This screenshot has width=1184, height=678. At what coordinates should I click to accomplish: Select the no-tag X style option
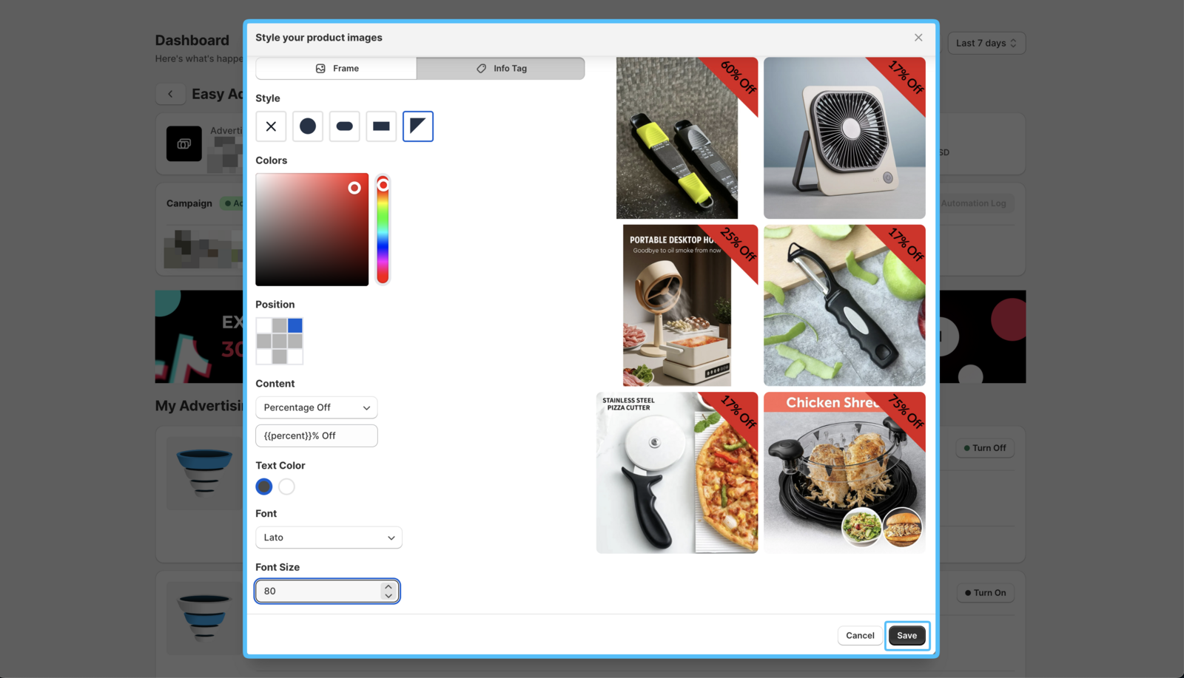click(x=271, y=126)
